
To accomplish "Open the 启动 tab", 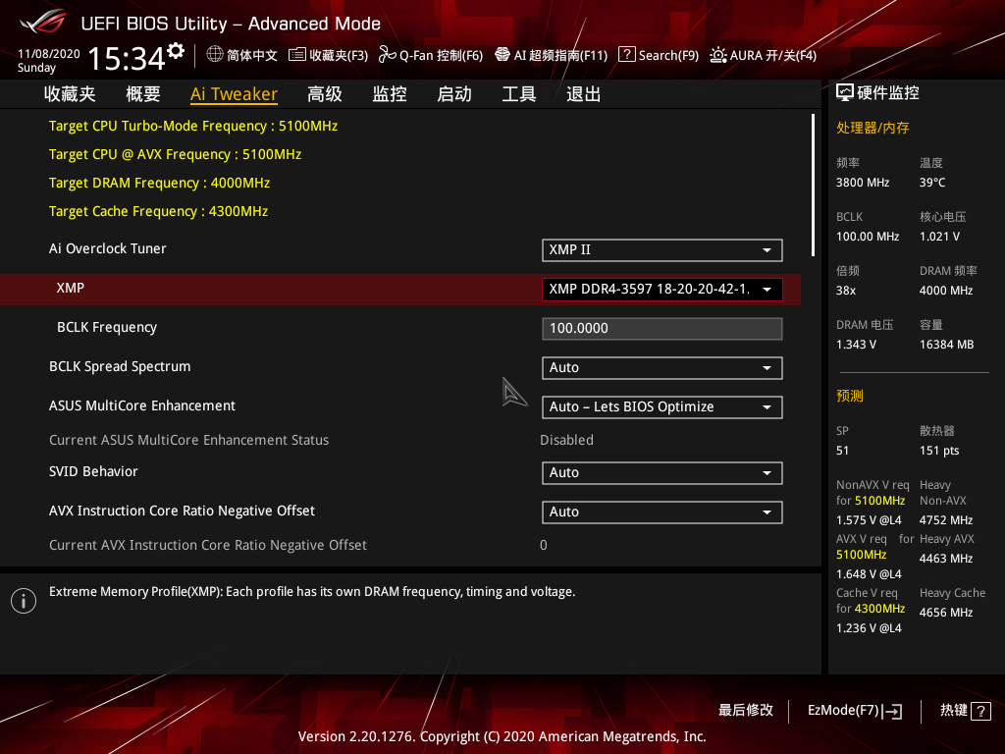I will coord(454,94).
